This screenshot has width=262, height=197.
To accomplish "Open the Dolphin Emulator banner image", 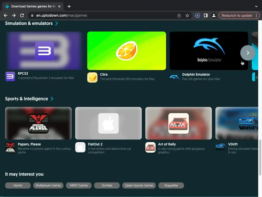I will (x=209, y=51).
